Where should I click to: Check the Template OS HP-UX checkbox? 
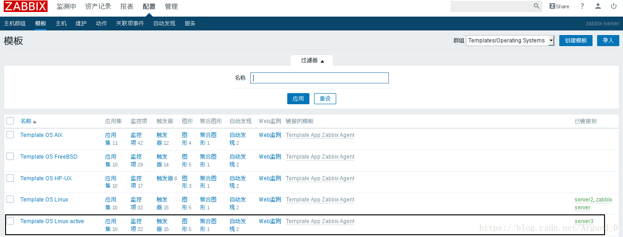coord(10,178)
